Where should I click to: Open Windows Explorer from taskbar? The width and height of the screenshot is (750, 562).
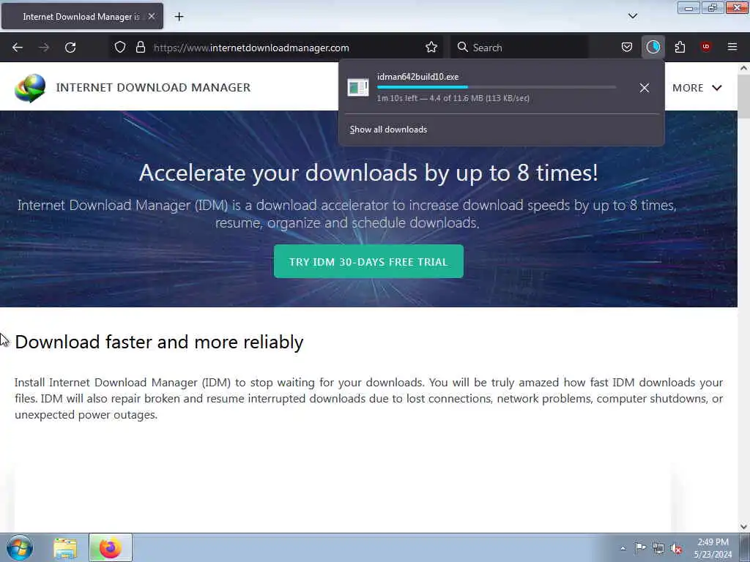point(65,548)
